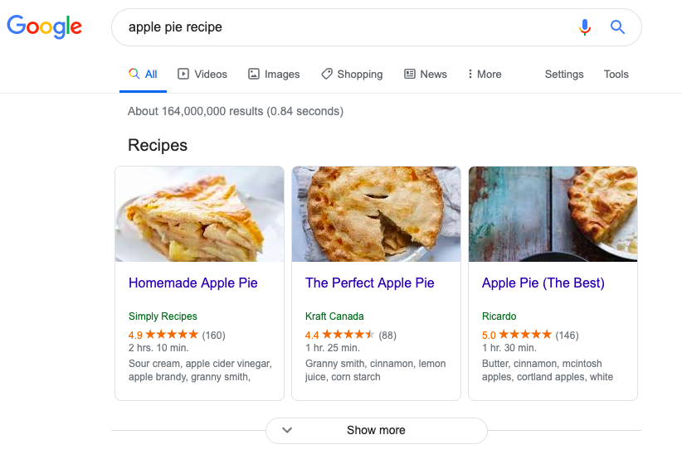The image size is (682, 459).
Task: Click the Ricardo apple pie thumbnail
Action: (x=553, y=214)
